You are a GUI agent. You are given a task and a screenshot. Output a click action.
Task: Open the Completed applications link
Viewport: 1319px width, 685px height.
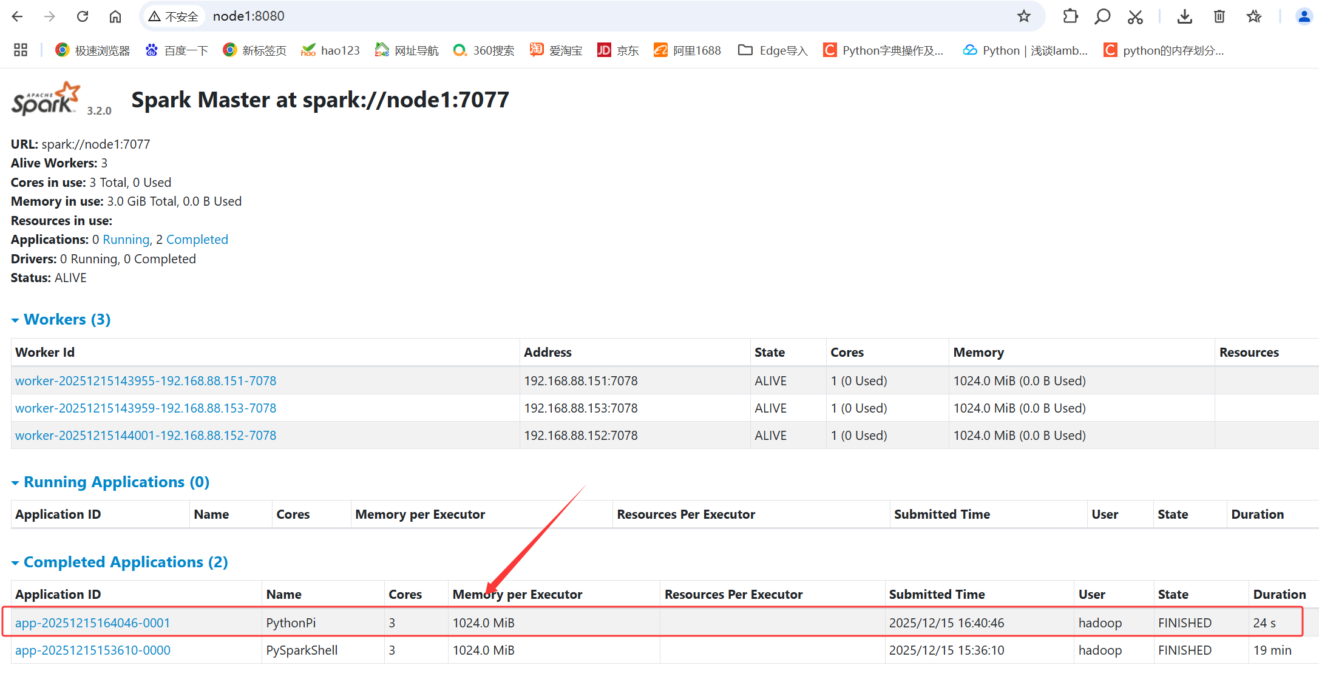197,240
